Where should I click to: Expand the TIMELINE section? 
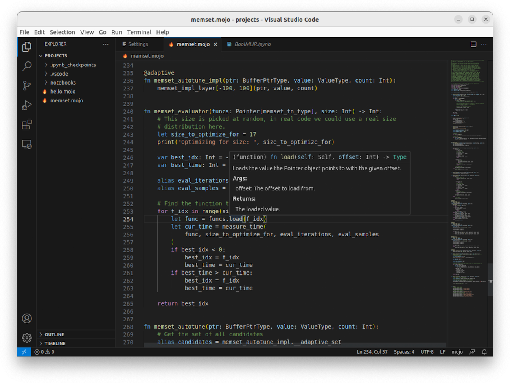tap(76, 344)
